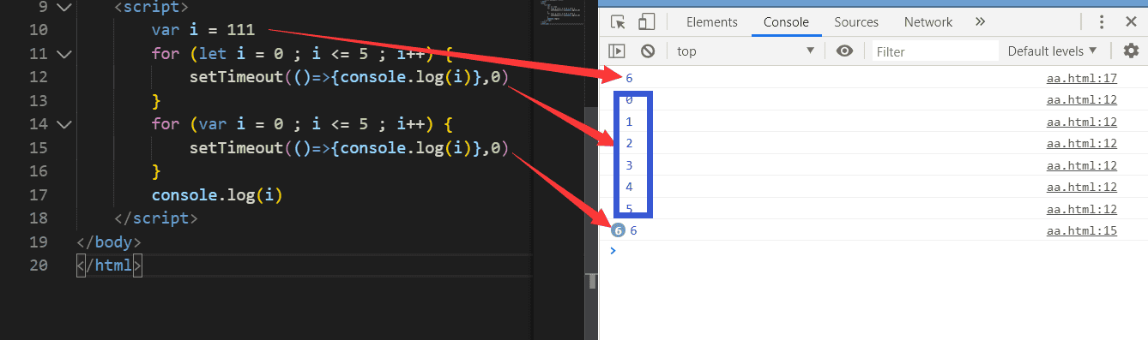Open the DevTools three-dot customize menu
This screenshot has width=1148, height=340.
1126,22
